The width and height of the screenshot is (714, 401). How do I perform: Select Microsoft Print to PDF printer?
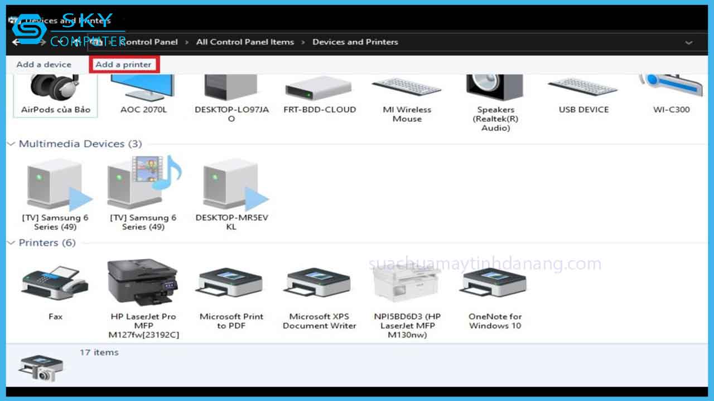[231, 297]
